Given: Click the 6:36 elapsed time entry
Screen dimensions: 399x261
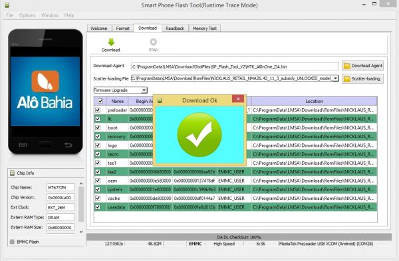Looking at the screenshot, I should click(x=261, y=244).
